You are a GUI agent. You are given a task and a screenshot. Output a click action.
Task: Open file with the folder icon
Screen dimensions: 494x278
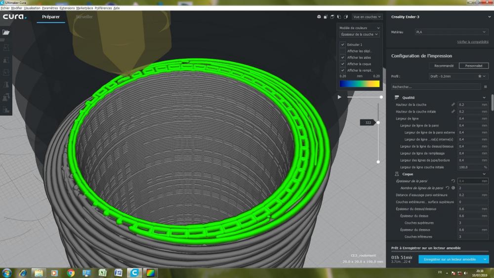[6, 32]
